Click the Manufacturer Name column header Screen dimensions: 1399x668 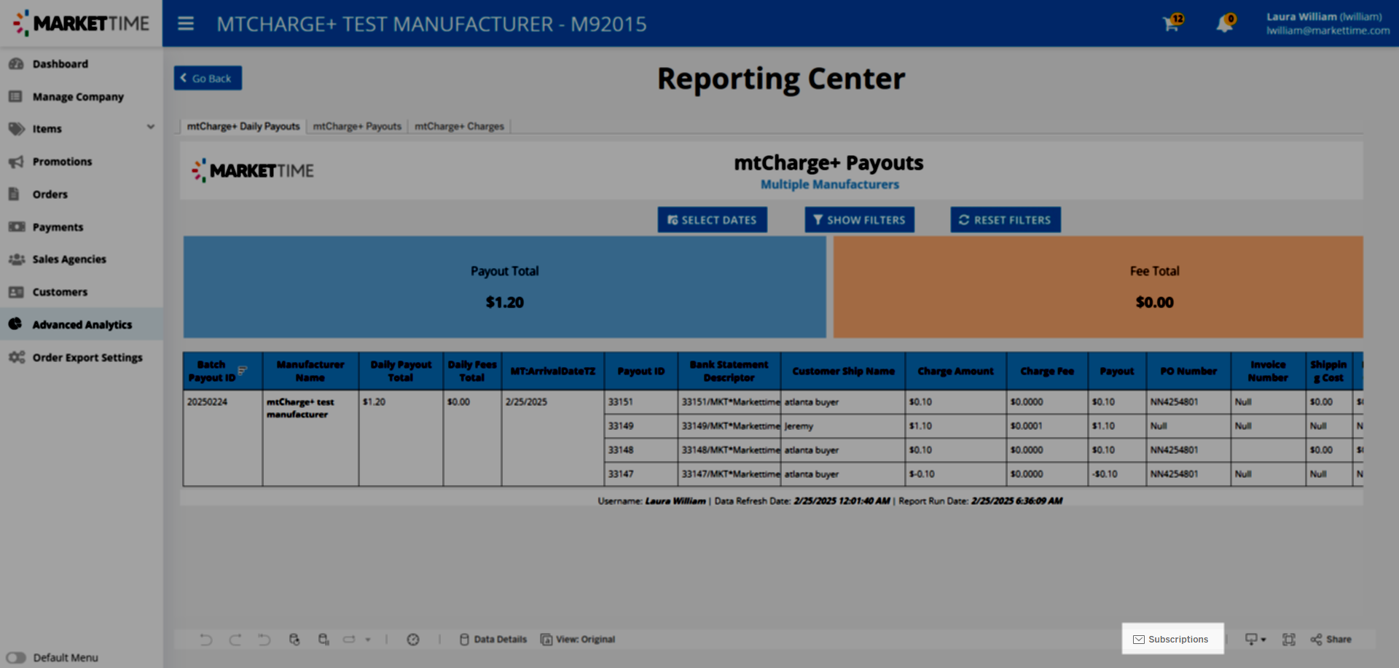coord(310,371)
